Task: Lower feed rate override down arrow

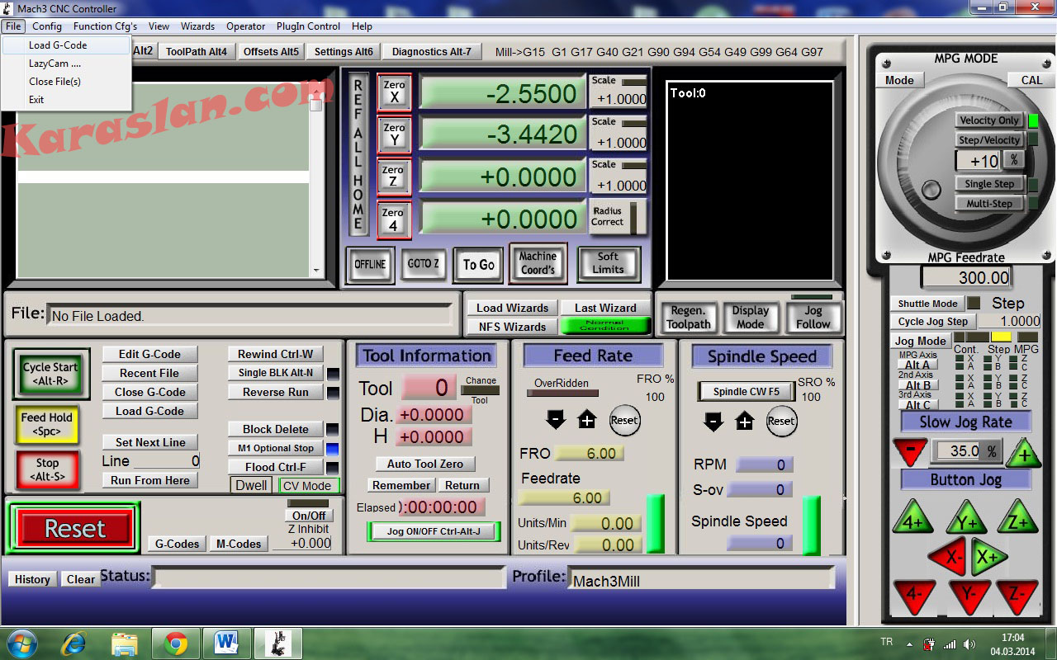Action: click(555, 420)
